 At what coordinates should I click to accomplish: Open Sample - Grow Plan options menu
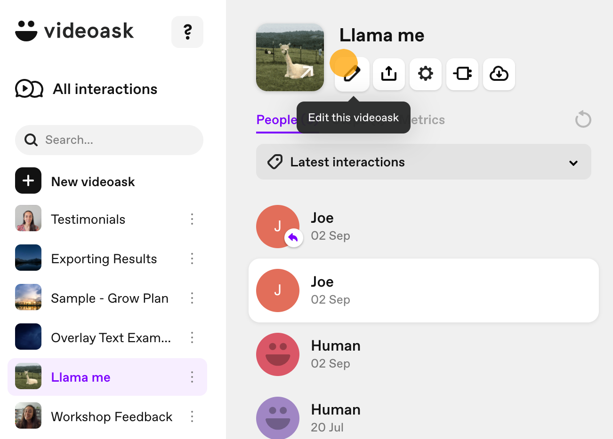[192, 298]
